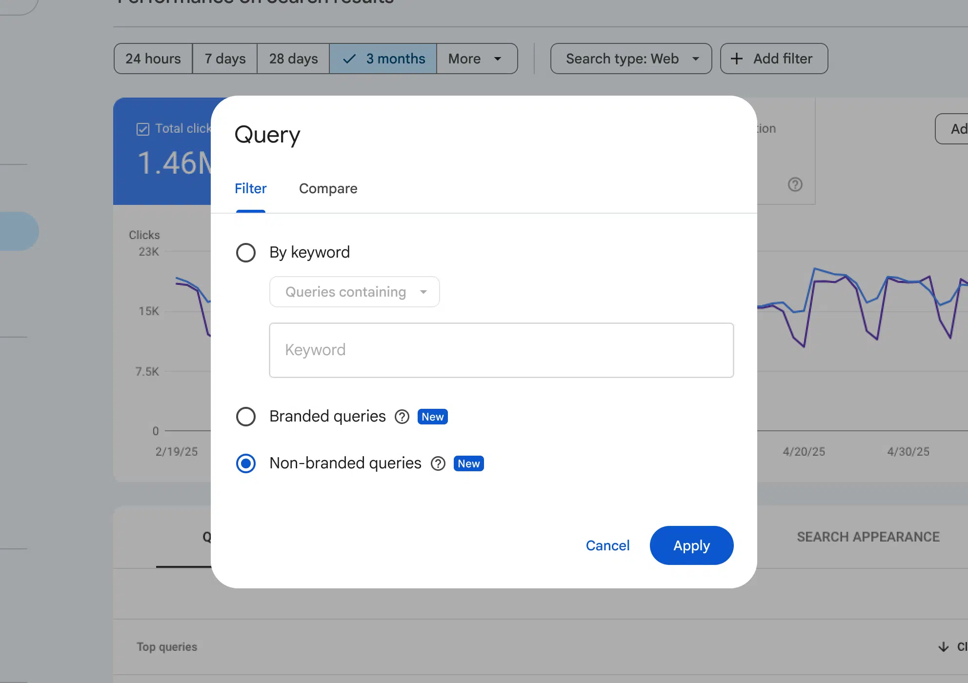968x683 pixels.
Task: Click the sort arrow next to clicks column
Action: [943, 646]
